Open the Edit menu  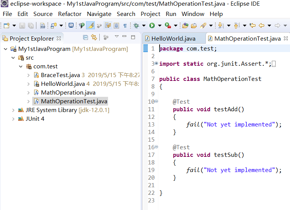23,14
